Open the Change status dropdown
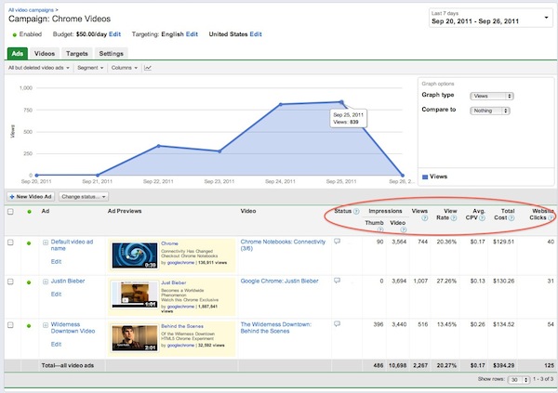 click(84, 196)
